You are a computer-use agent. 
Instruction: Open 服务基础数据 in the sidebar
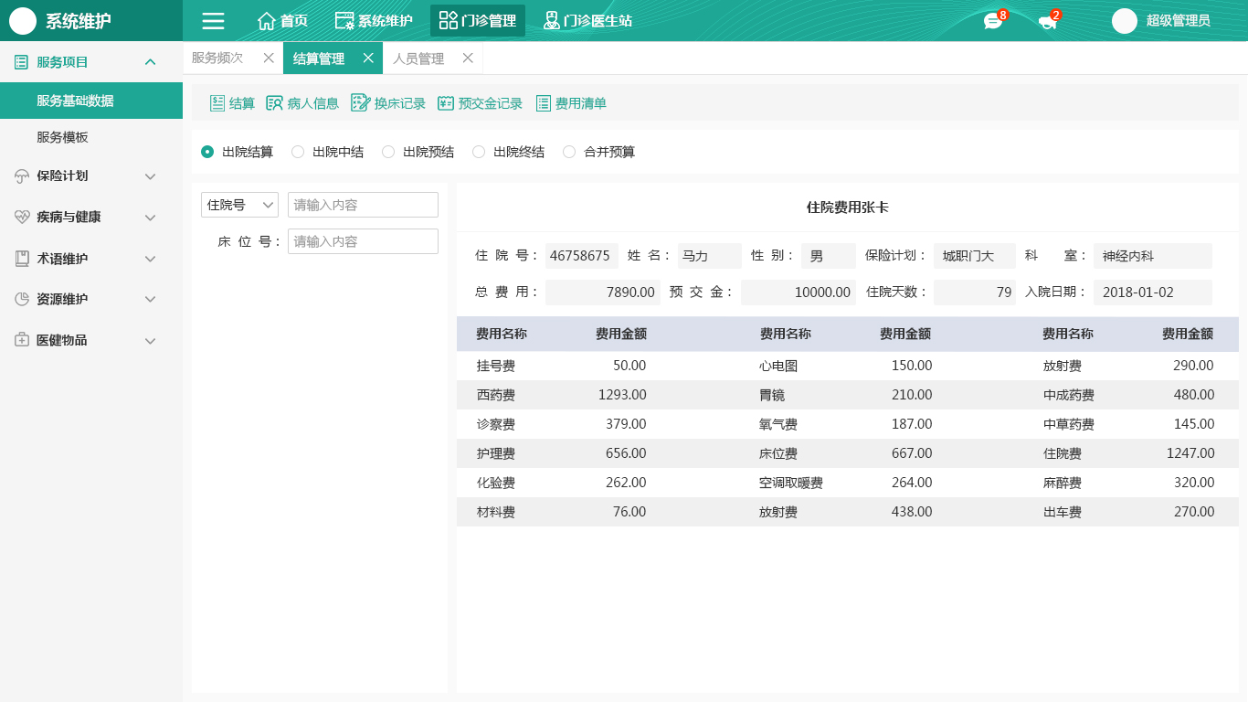pyautogui.click(x=91, y=101)
